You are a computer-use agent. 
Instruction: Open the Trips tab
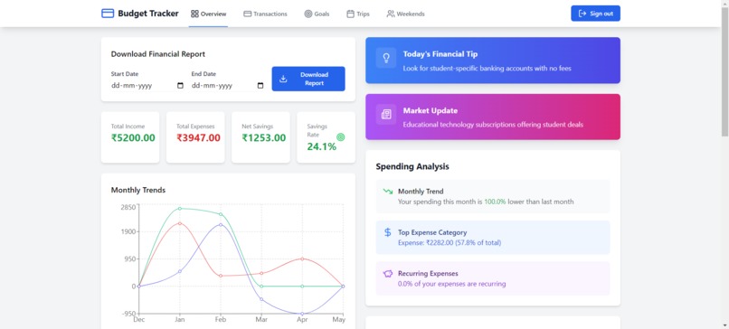click(358, 14)
